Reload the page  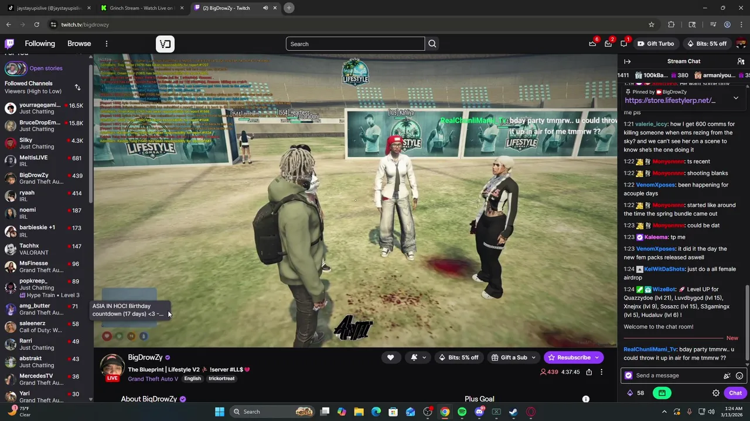[x=36, y=25]
